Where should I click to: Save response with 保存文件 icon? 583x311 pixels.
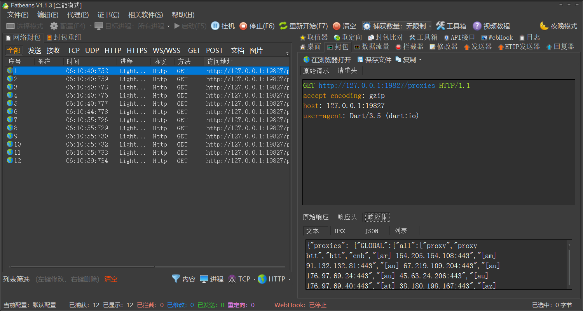pyautogui.click(x=374, y=59)
